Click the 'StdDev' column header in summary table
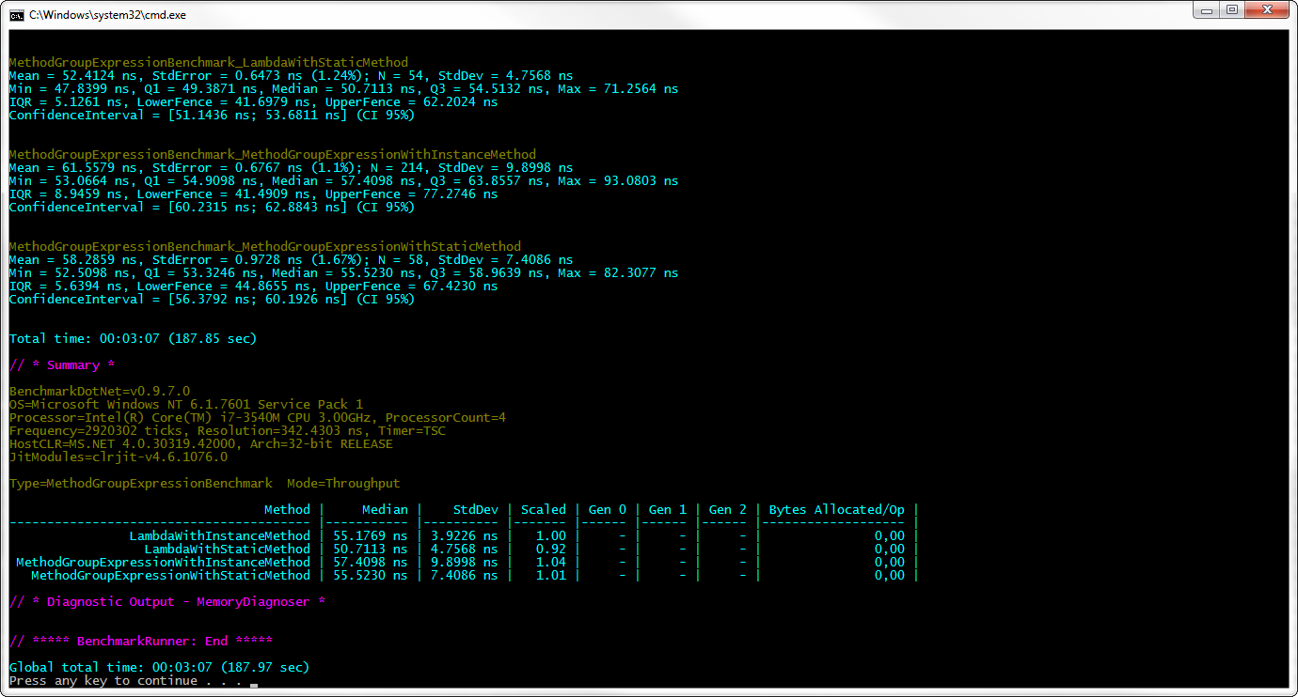 coord(476,509)
